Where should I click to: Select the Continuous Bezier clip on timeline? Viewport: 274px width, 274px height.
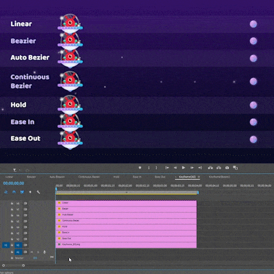126,221
